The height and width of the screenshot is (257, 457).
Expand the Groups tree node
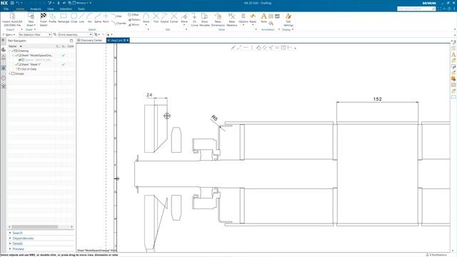pyautogui.click(x=9, y=74)
